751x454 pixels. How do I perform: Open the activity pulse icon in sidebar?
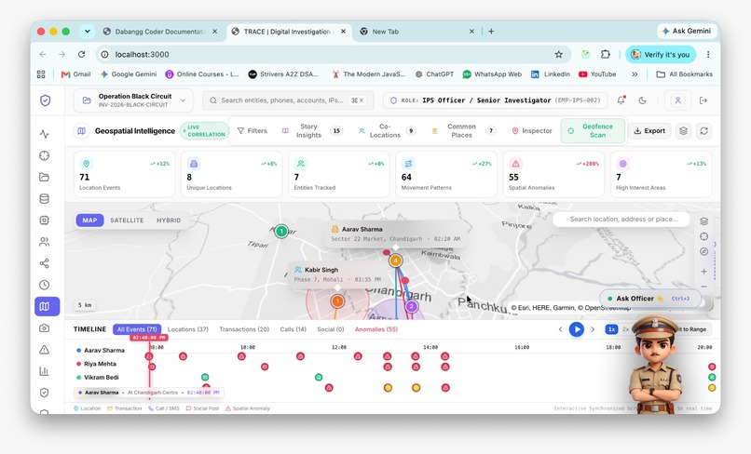click(x=45, y=134)
